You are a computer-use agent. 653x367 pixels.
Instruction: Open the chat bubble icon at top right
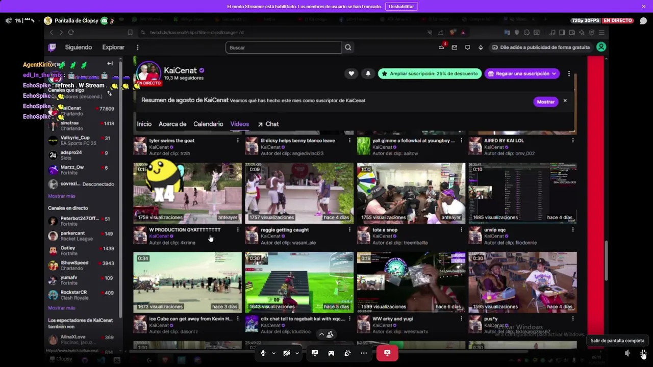pos(643,21)
